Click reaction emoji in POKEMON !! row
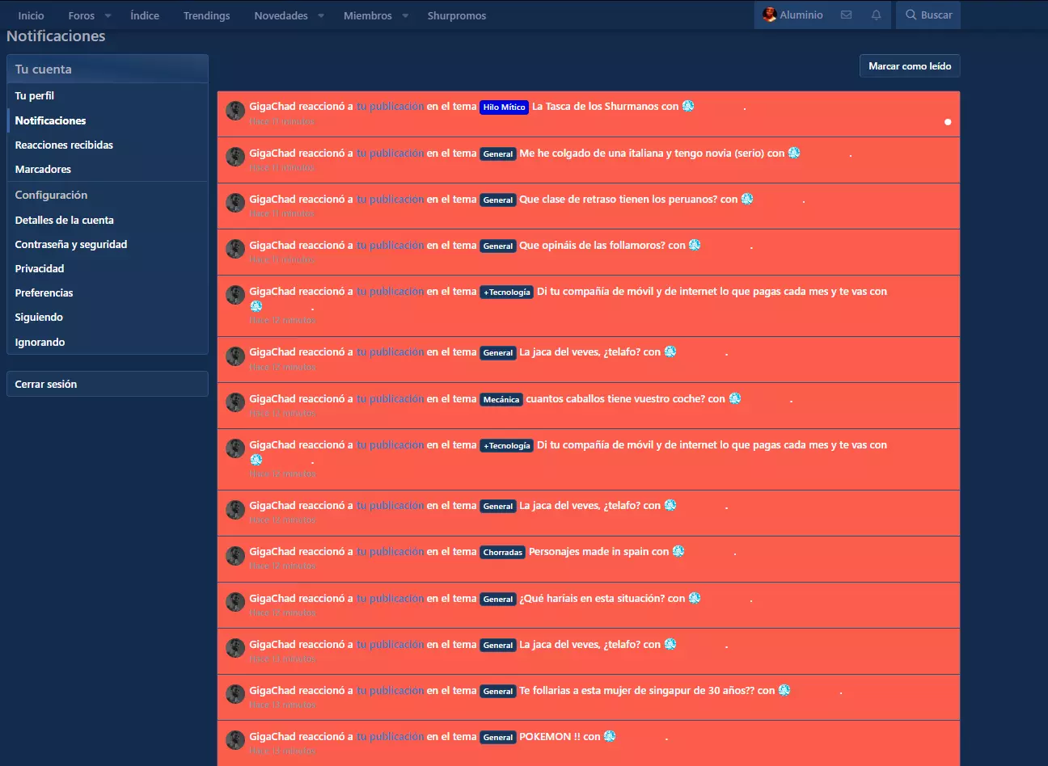Viewport: 1048px width, 766px height. [610, 736]
